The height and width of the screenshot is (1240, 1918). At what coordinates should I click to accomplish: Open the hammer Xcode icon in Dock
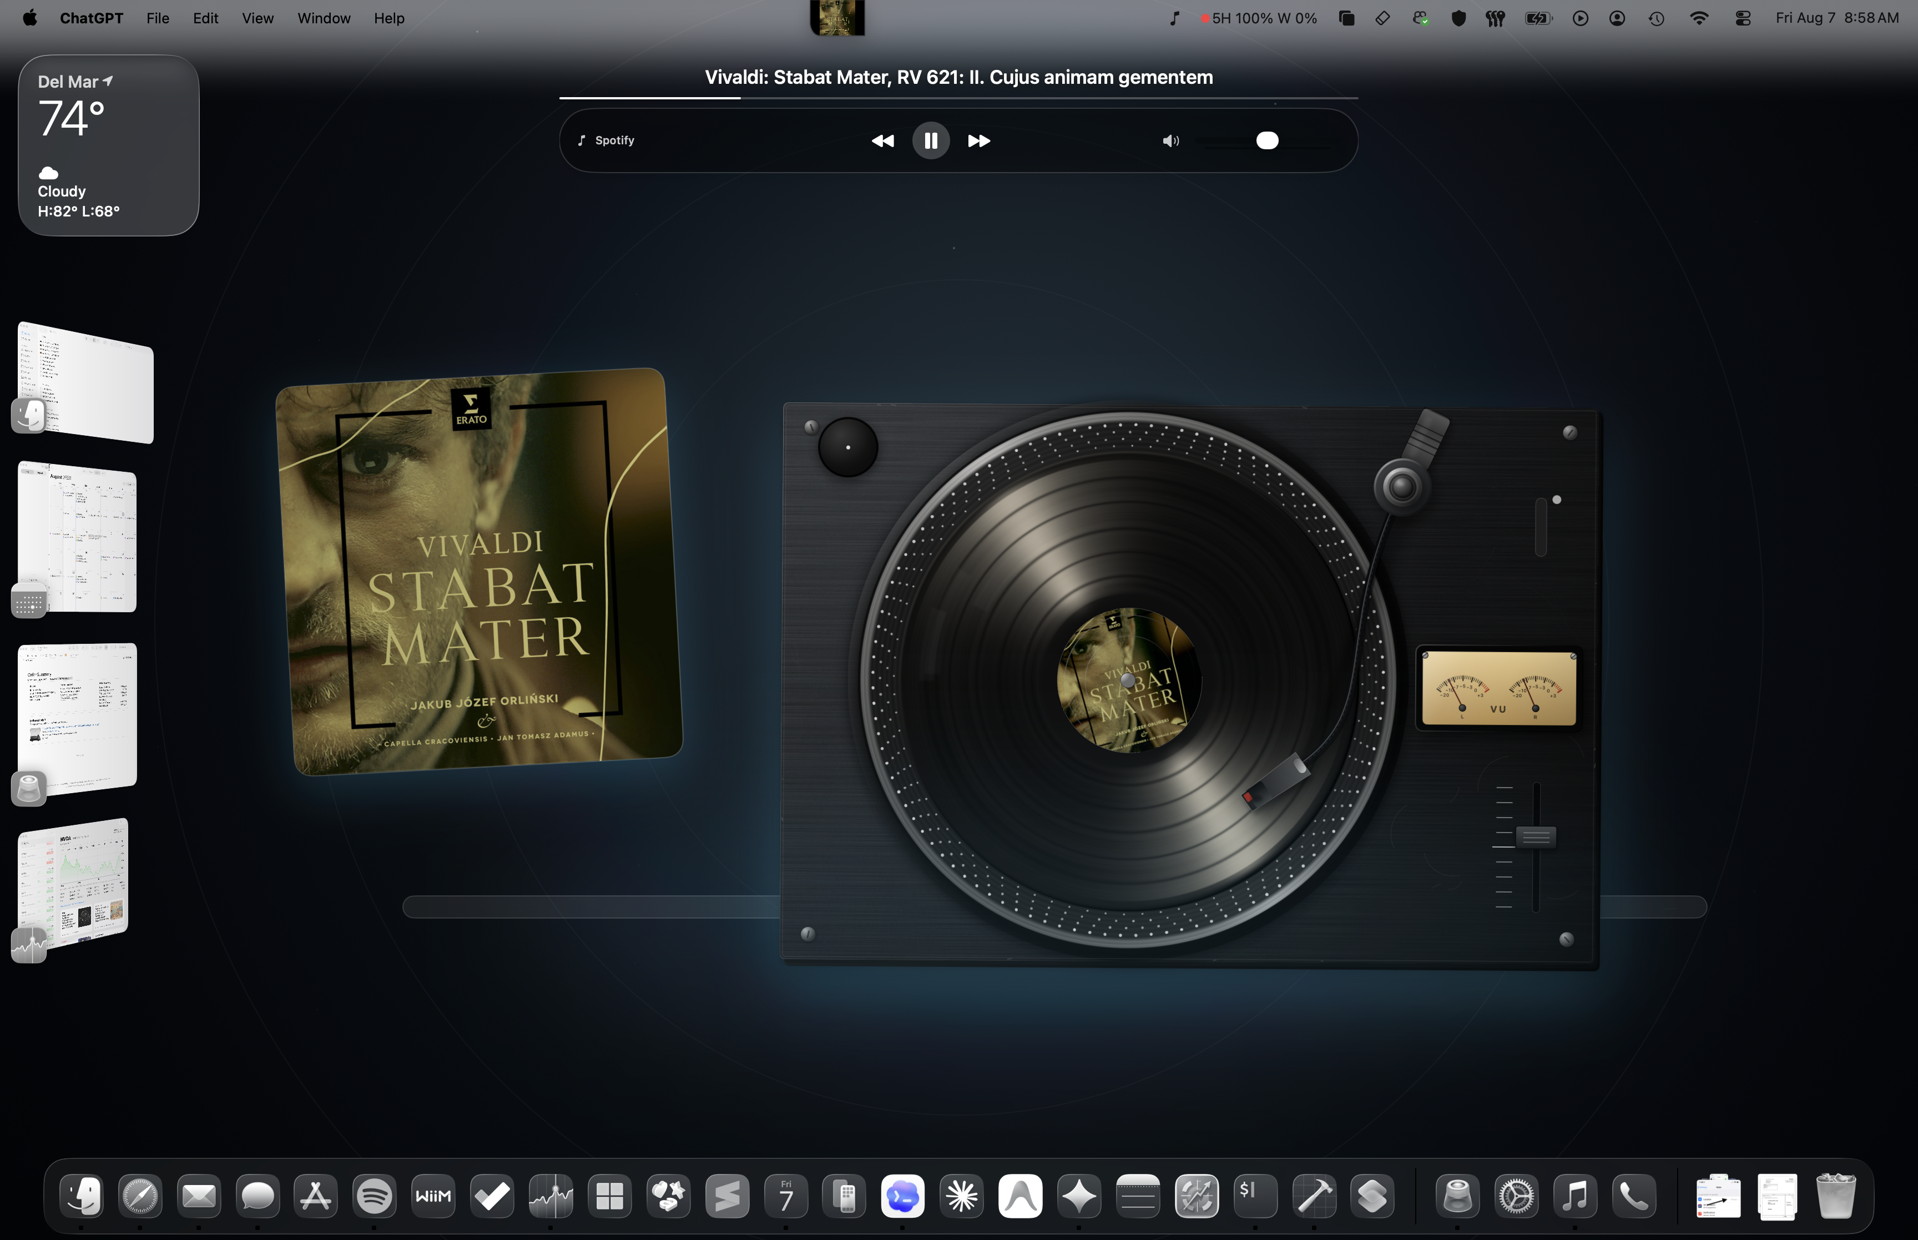(1314, 1196)
